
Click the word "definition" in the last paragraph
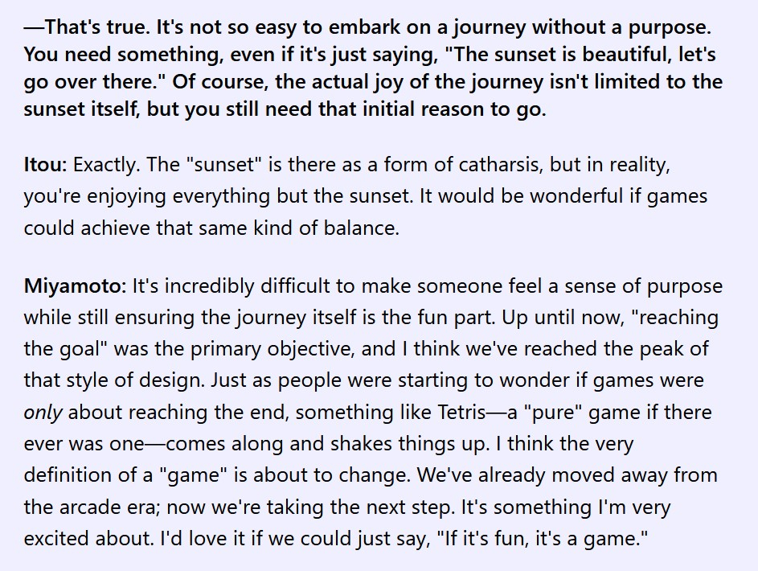point(66,475)
